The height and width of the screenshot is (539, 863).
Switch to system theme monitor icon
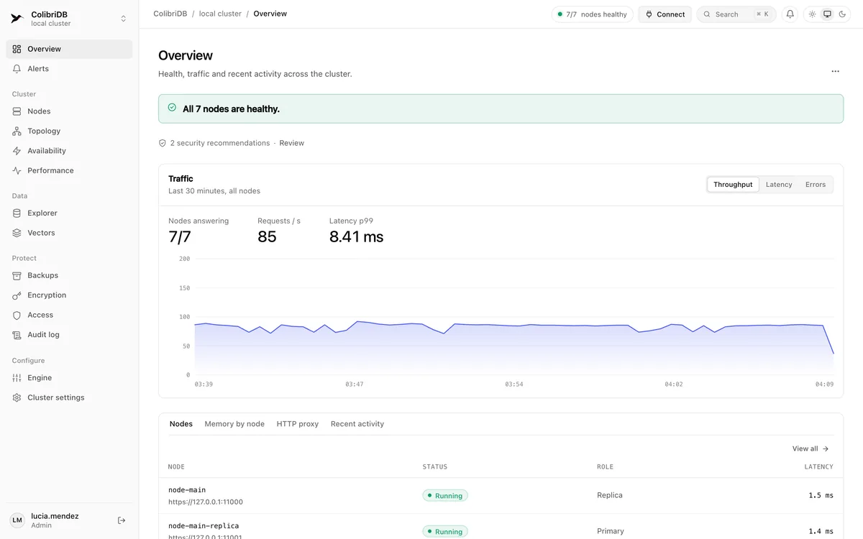click(x=827, y=14)
